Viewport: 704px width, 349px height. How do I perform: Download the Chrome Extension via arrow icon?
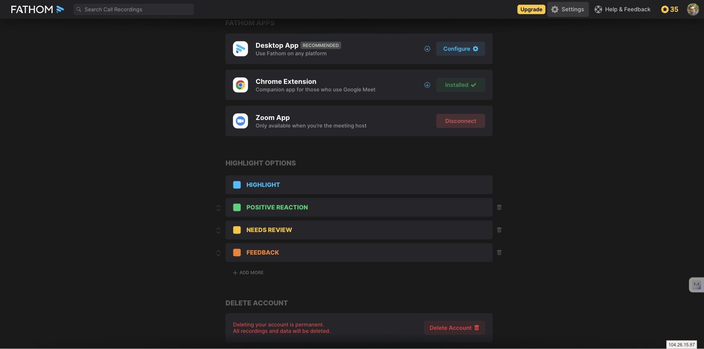pyautogui.click(x=427, y=85)
